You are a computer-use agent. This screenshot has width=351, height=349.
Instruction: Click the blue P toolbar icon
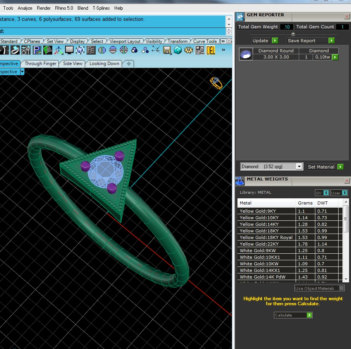point(37,50)
